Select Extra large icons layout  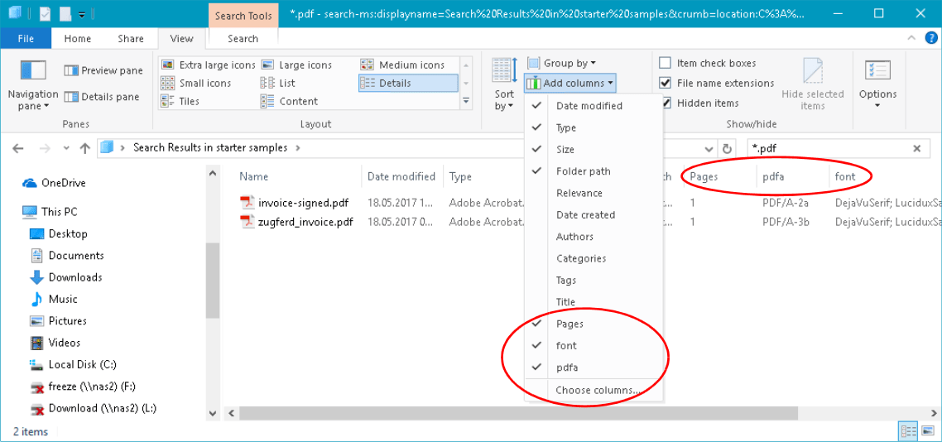click(x=209, y=65)
